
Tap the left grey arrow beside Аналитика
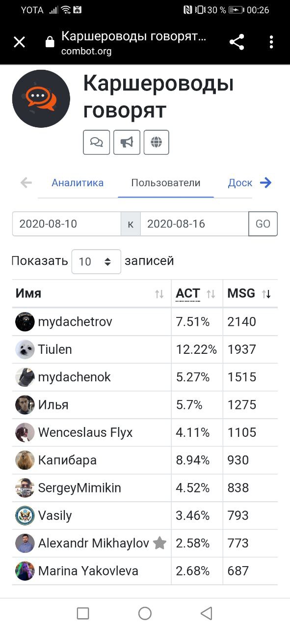(x=26, y=183)
